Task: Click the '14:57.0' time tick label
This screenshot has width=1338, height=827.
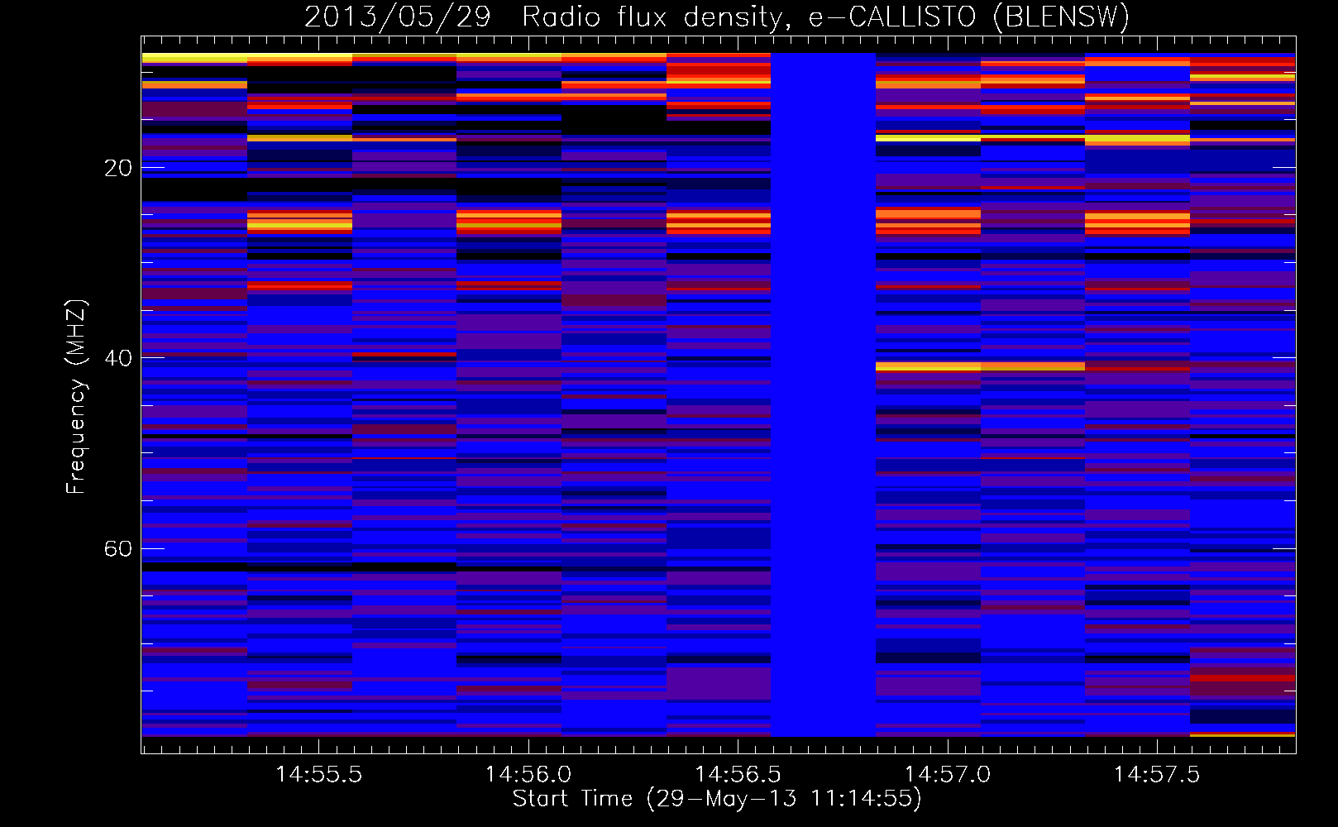Action: tap(948, 775)
